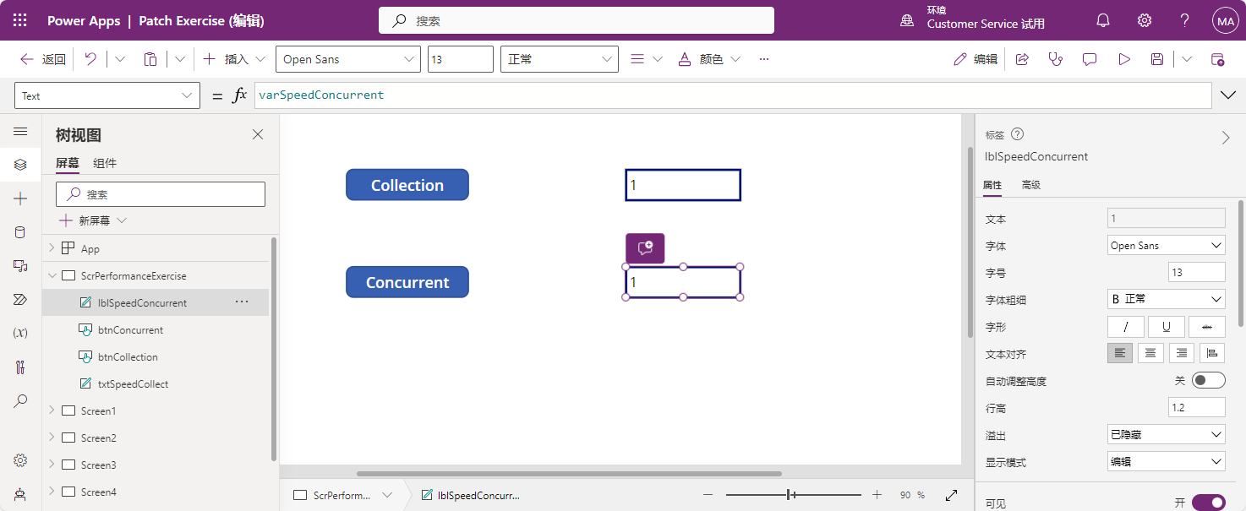Toggle the auto height switch

(1208, 381)
